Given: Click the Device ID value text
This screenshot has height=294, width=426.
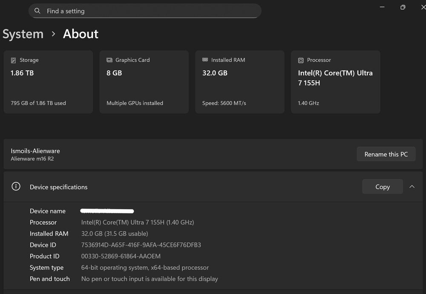Looking at the screenshot, I should tap(141, 245).
